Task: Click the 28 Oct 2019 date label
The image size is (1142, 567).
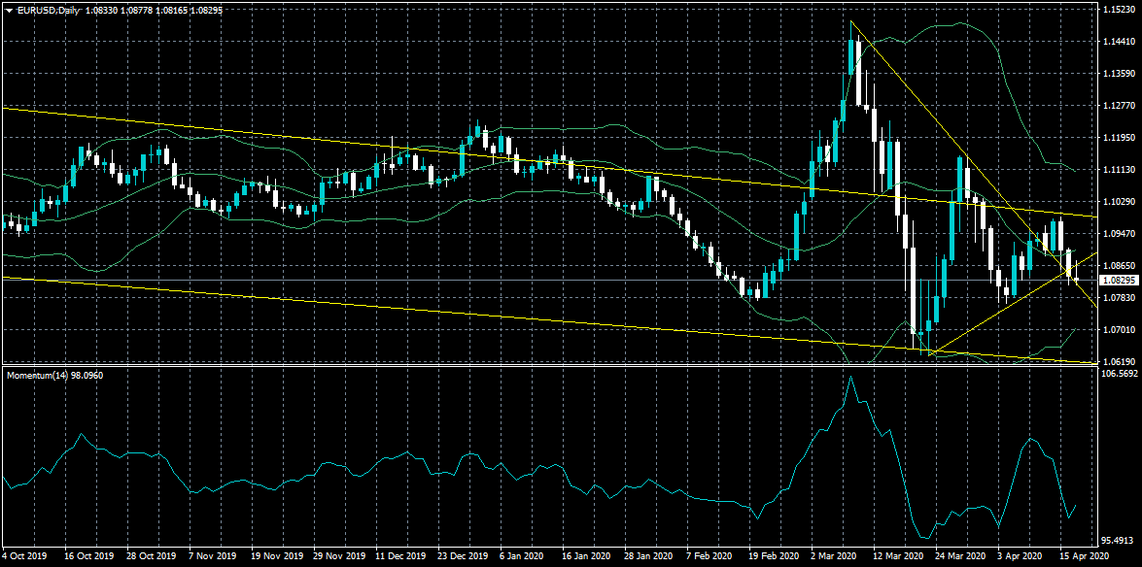Action: click(x=152, y=555)
